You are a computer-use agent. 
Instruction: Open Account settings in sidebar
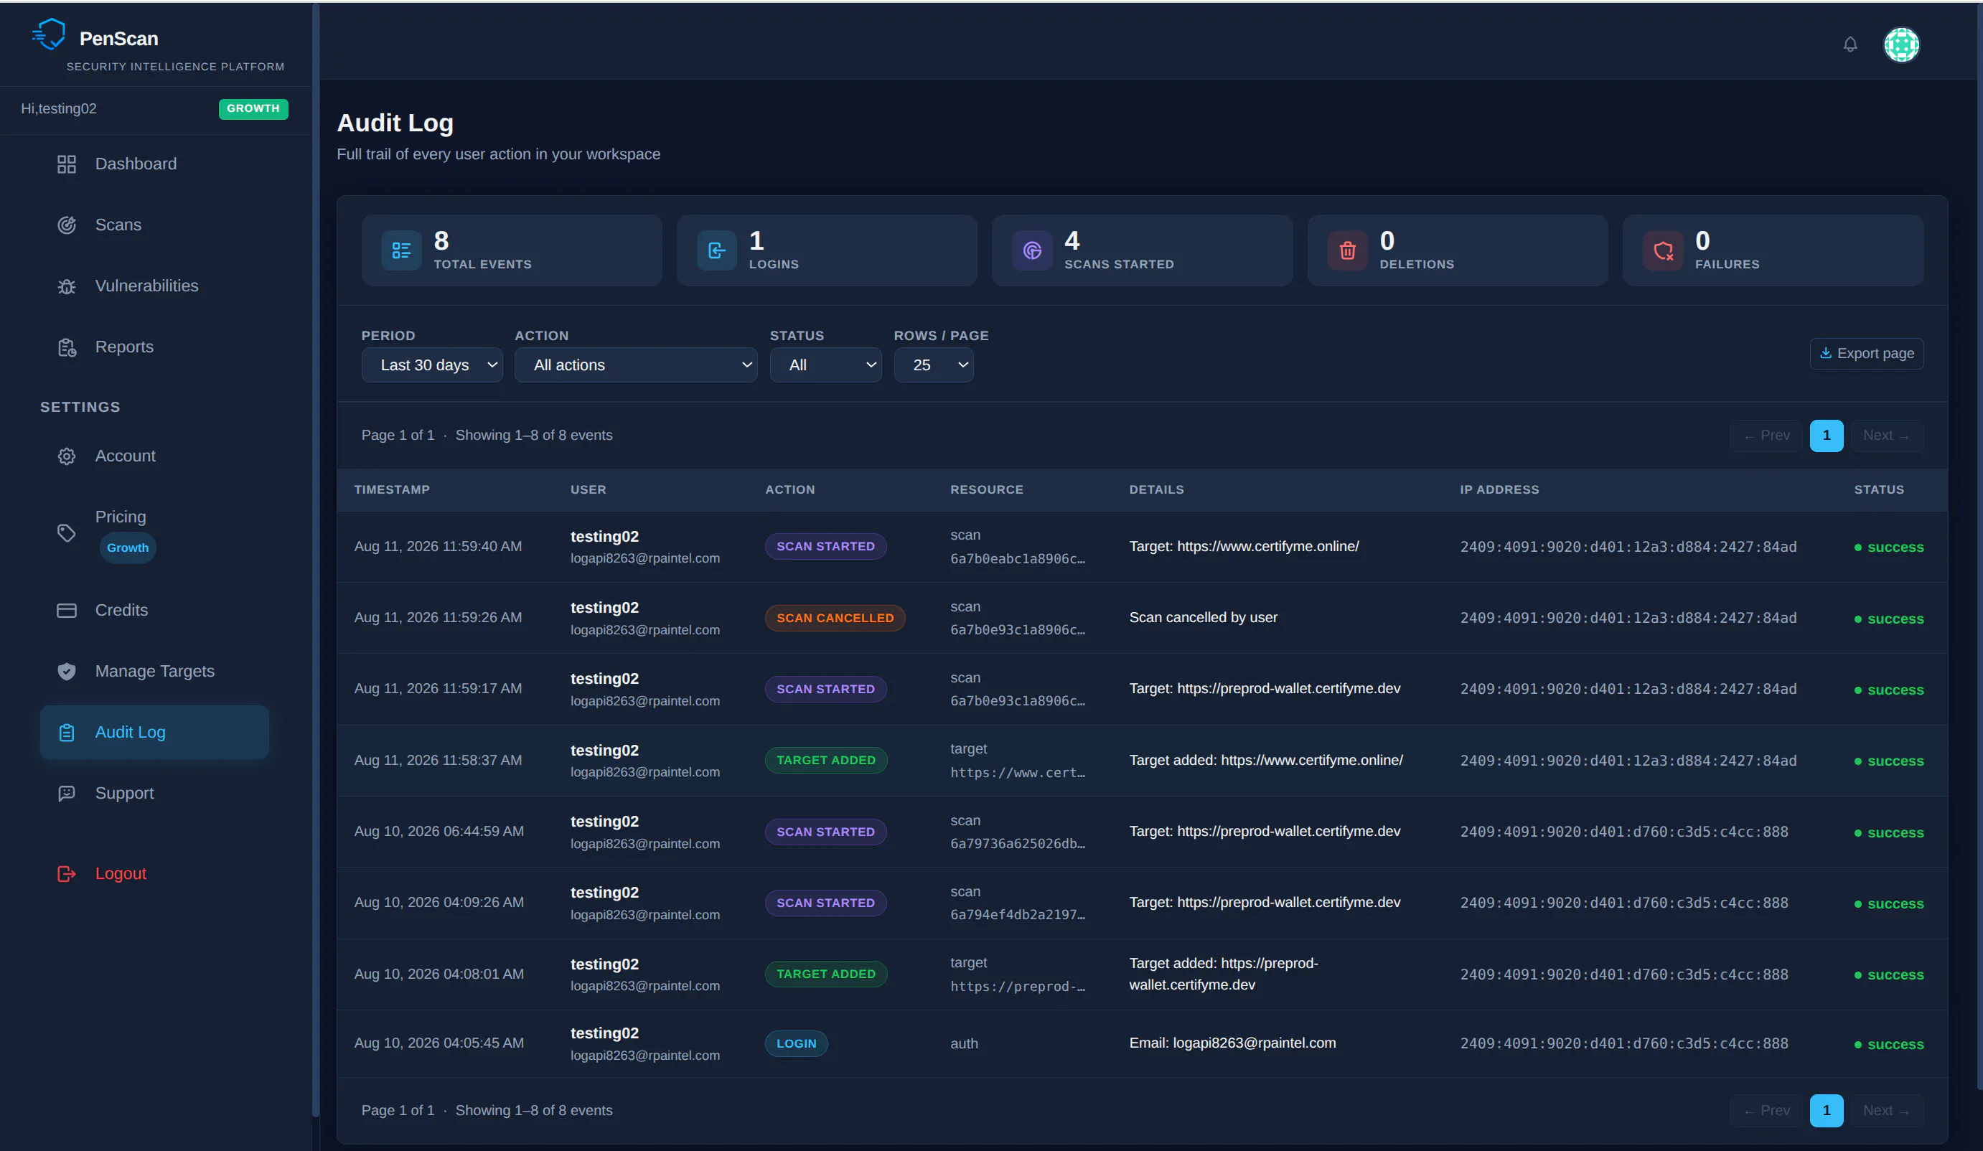click(154, 456)
